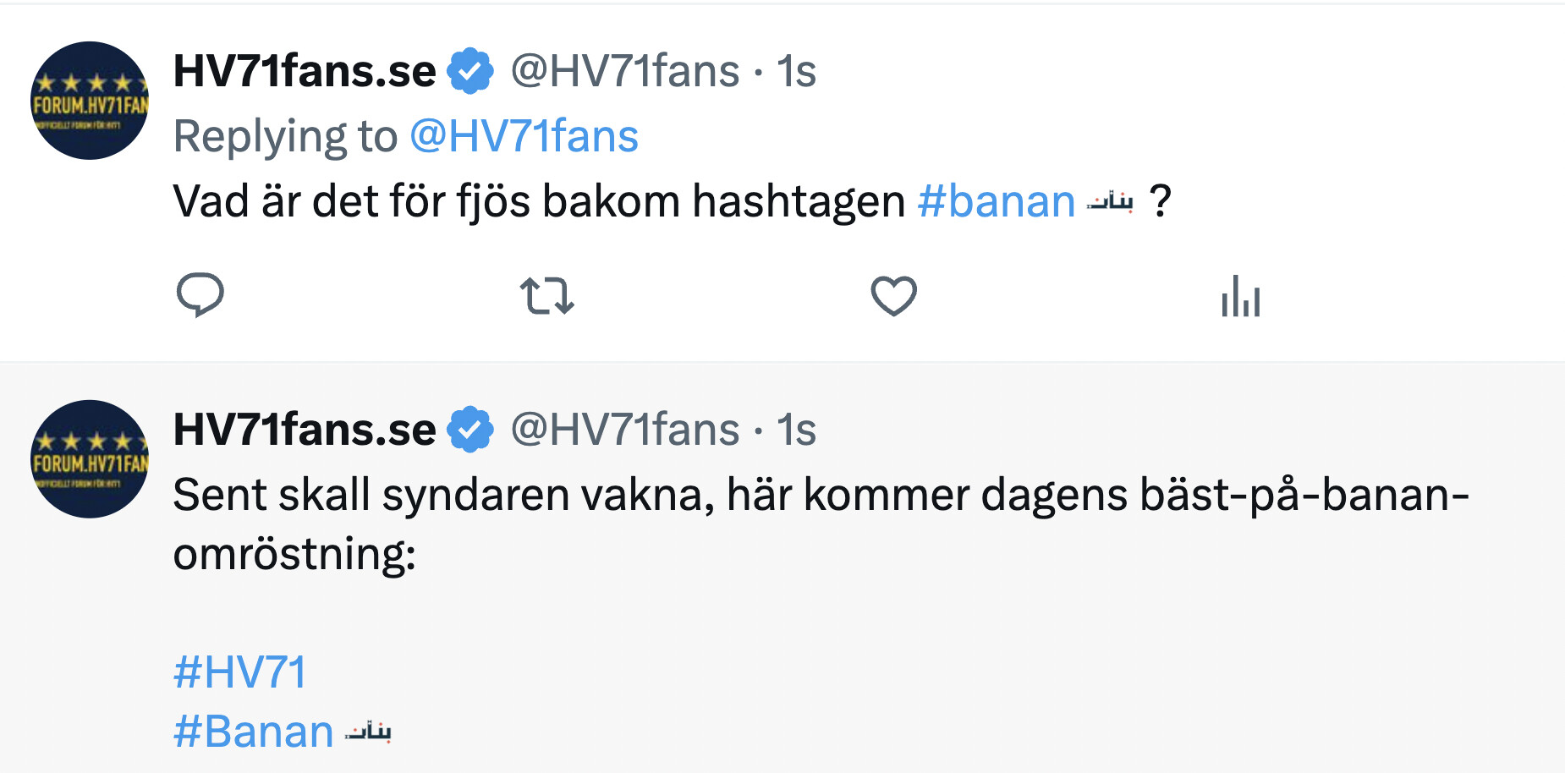Click @HV71fans in Replying to line

pos(524,137)
